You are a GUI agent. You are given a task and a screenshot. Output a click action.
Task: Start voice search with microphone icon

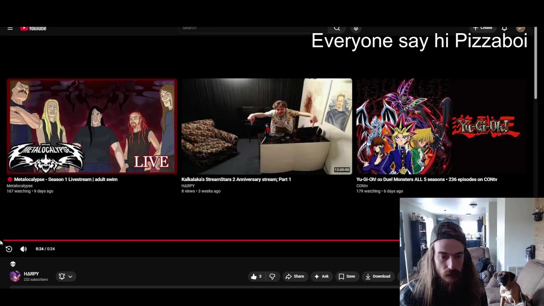click(356, 28)
